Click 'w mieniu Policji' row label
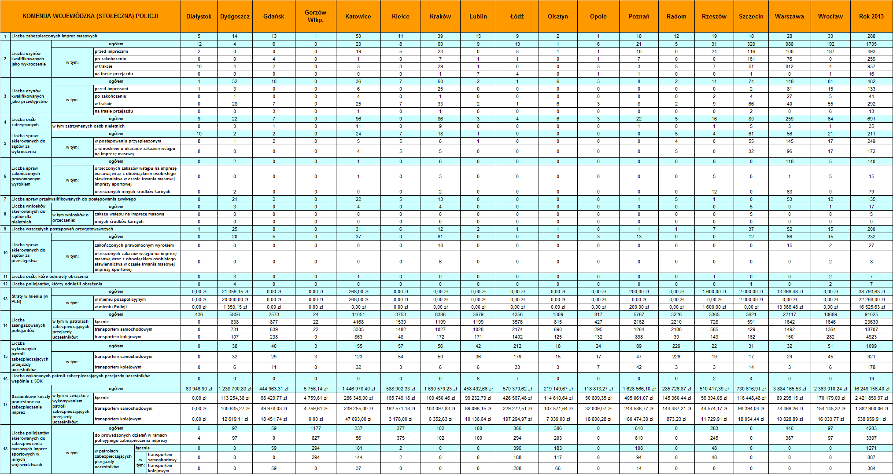 [x=137, y=307]
